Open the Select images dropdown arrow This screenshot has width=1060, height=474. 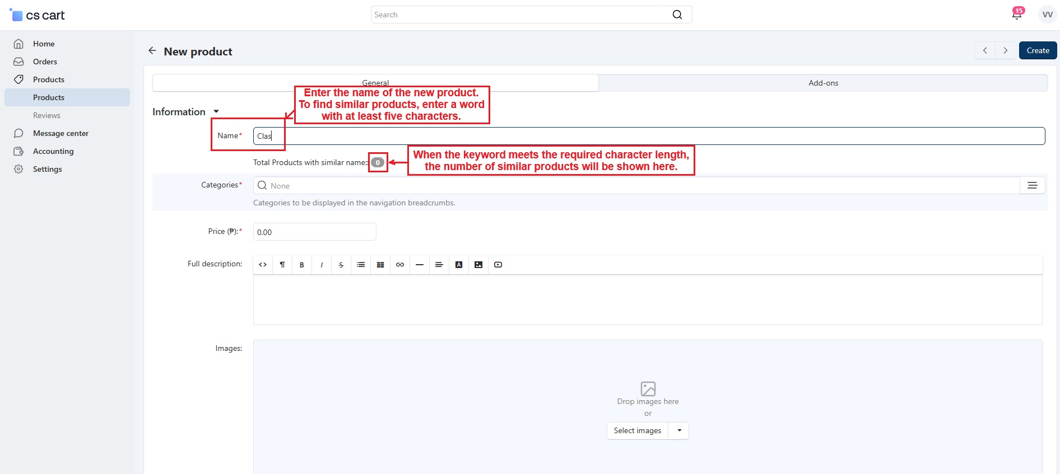pos(679,431)
